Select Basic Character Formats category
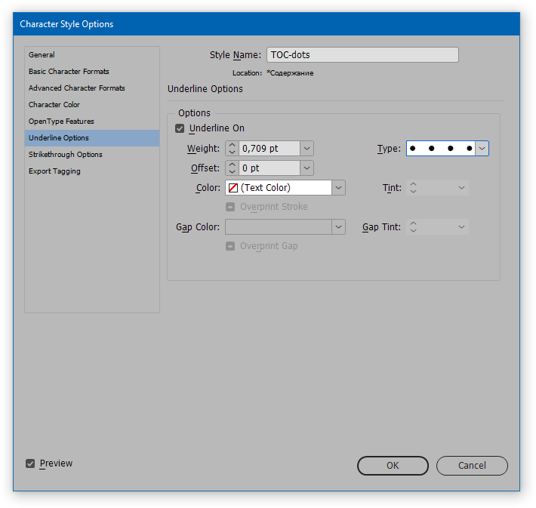Viewport: 536px width, 508px height. pyautogui.click(x=92, y=72)
